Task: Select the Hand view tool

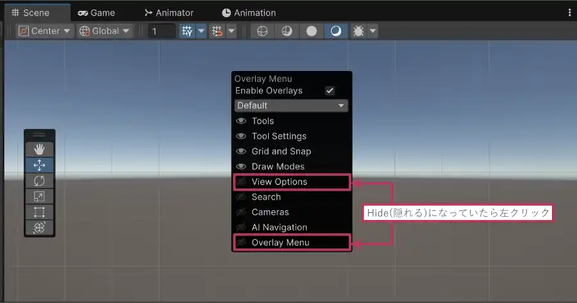Action: pyautogui.click(x=39, y=149)
